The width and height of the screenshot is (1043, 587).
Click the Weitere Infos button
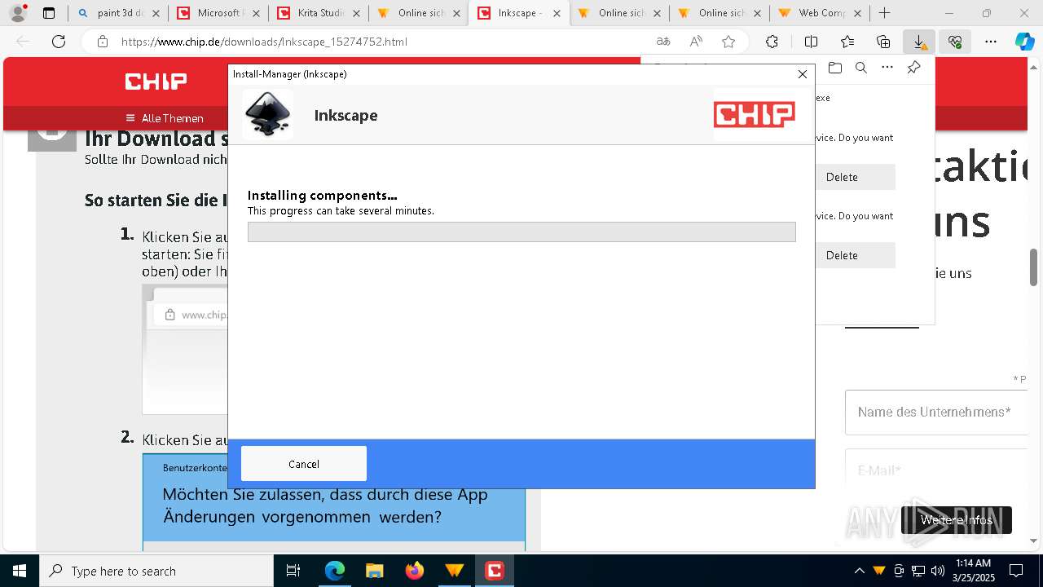[x=957, y=520]
